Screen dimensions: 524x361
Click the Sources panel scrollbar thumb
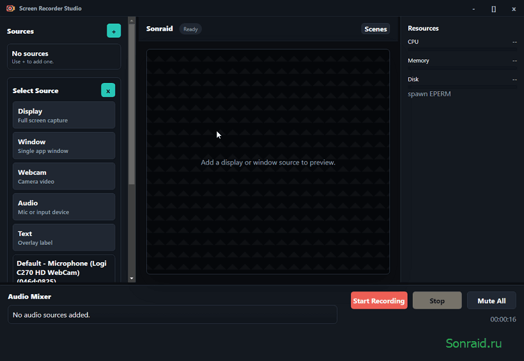(x=132, y=104)
